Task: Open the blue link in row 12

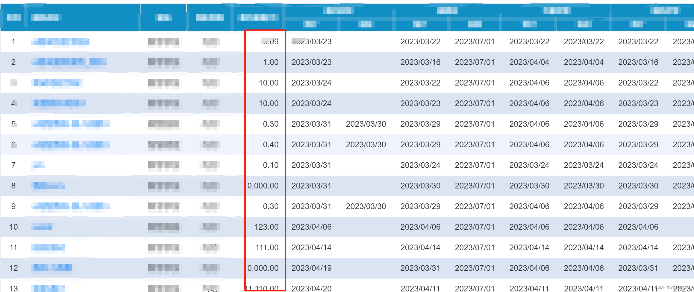Action: [x=52, y=268]
